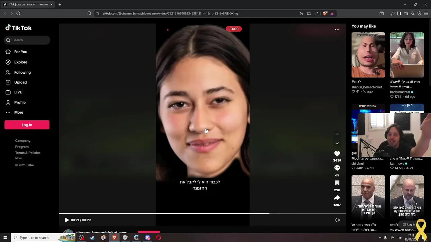Click the hadarmuchtar username
The height and width of the screenshot is (242, 431).
point(400,92)
